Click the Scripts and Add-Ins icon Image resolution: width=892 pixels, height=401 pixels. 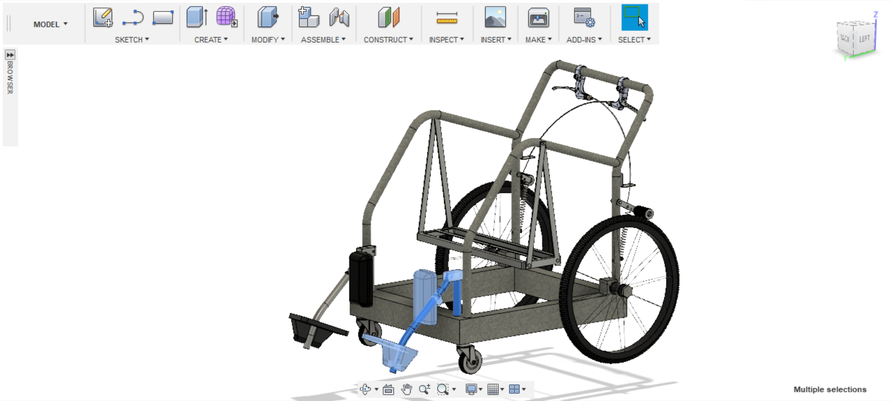(584, 18)
